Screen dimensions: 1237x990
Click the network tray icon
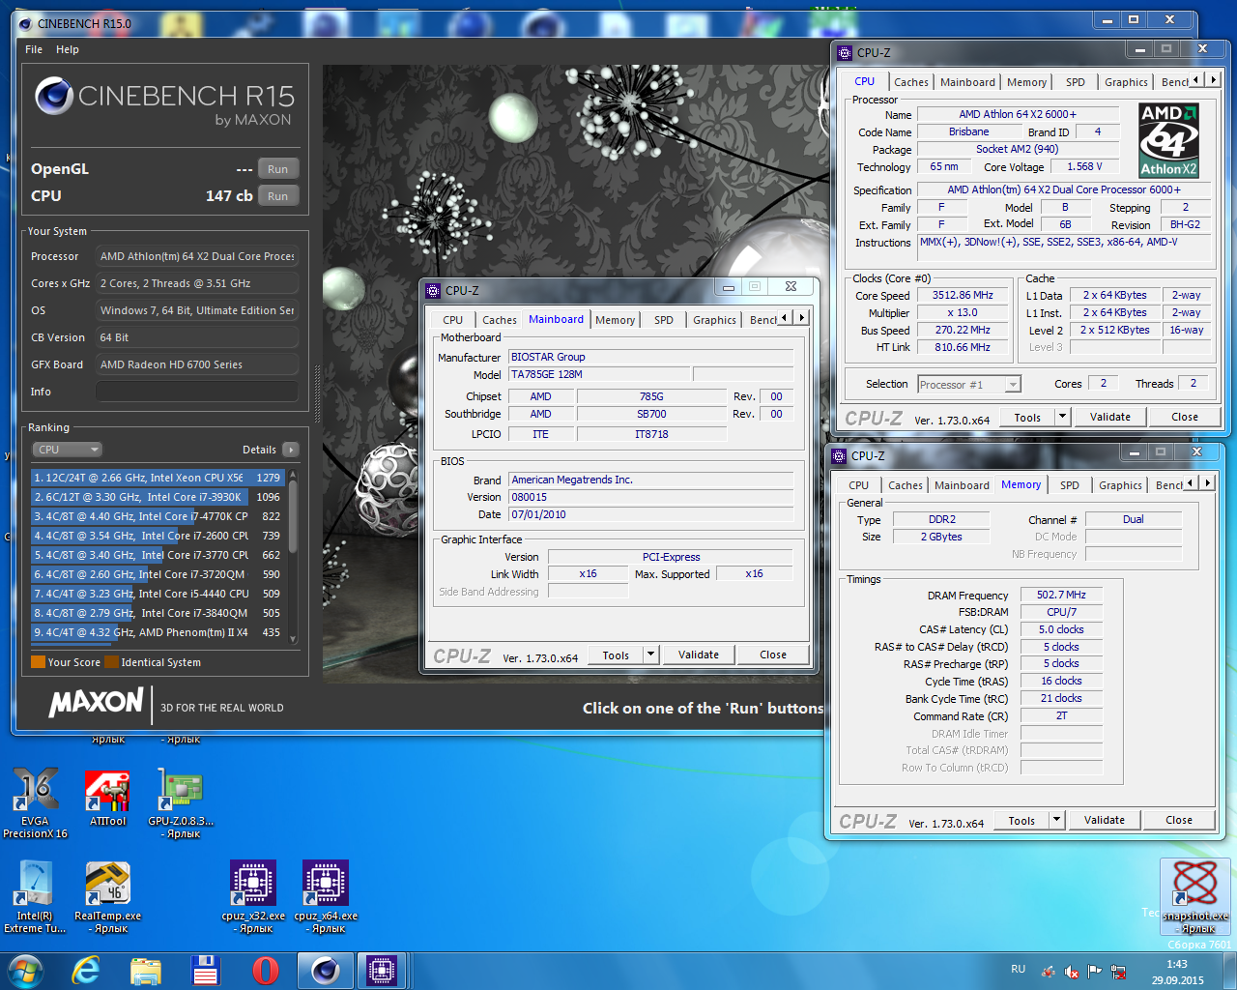[x=1118, y=971]
